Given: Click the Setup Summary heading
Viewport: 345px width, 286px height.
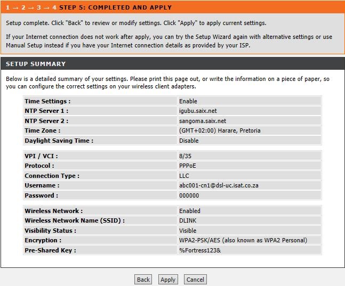Looking at the screenshot, I should tap(36, 64).
